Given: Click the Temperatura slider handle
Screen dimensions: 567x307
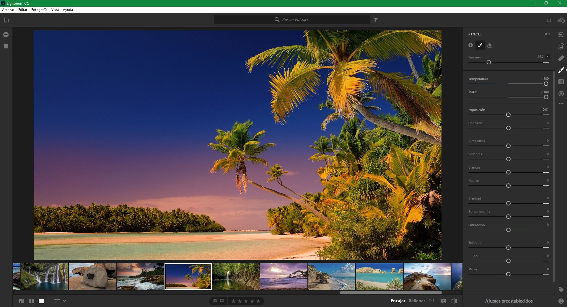Looking at the screenshot, I should (546, 84).
